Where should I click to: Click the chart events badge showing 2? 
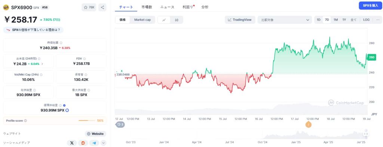tap(120, 125)
